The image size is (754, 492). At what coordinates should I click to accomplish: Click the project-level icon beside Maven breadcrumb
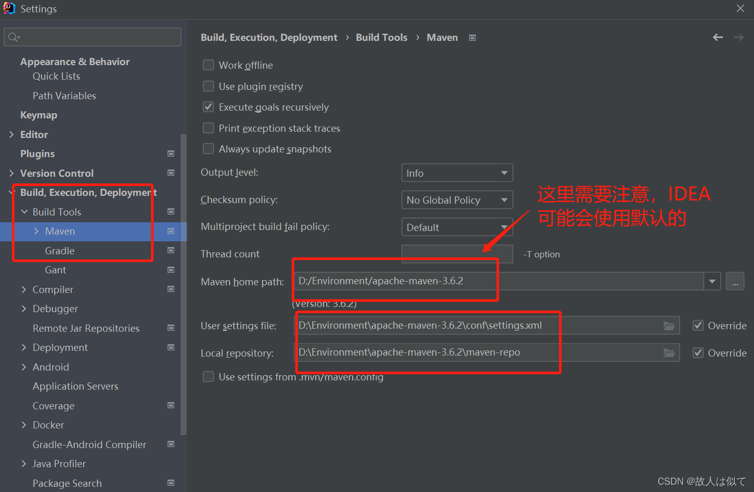(x=472, y=38)
